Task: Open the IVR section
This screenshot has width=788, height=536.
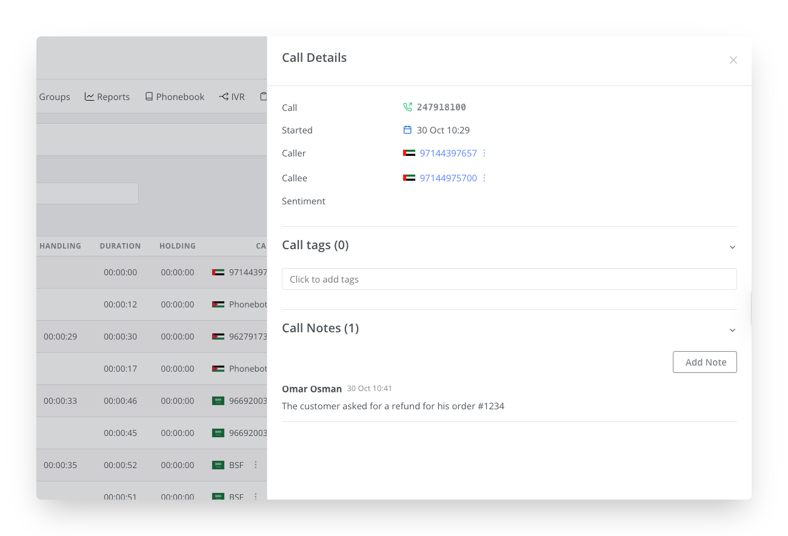Action: coord(232,97)
